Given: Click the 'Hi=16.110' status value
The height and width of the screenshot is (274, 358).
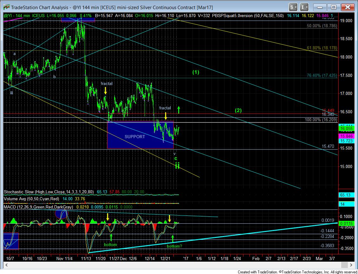Looking at the screenshot, I should pyautogui.click(x=164, y=16).
